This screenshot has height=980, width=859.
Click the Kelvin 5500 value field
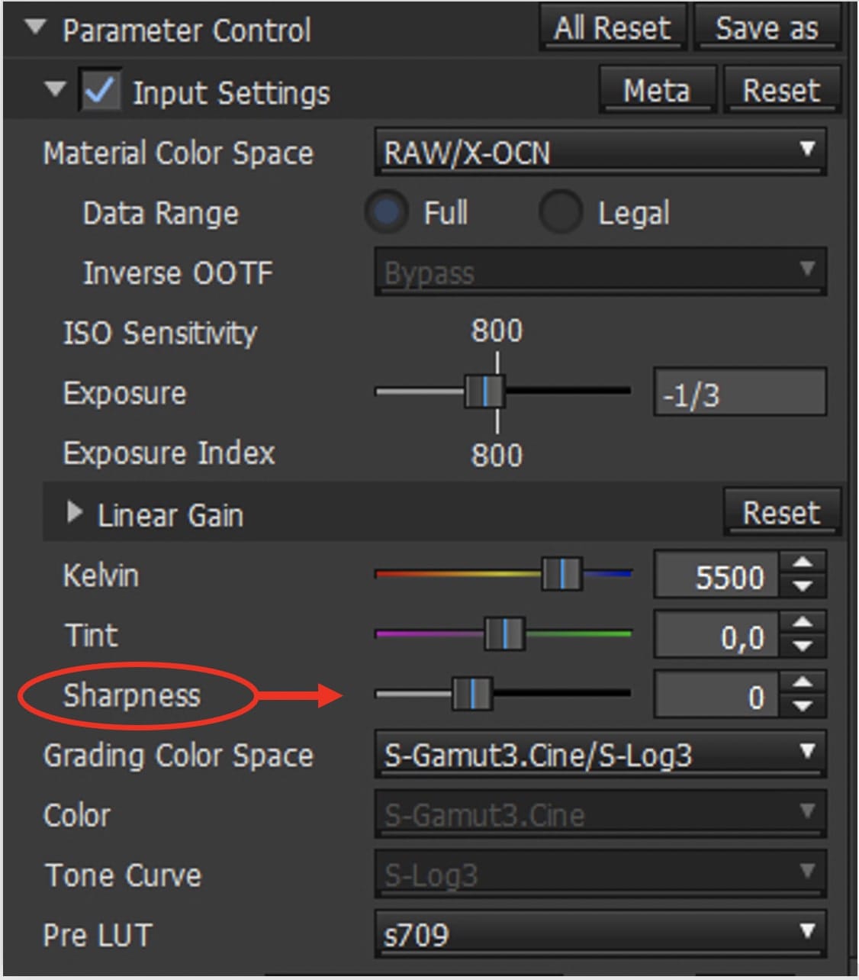pyautogui.click(x=716, y=575)
